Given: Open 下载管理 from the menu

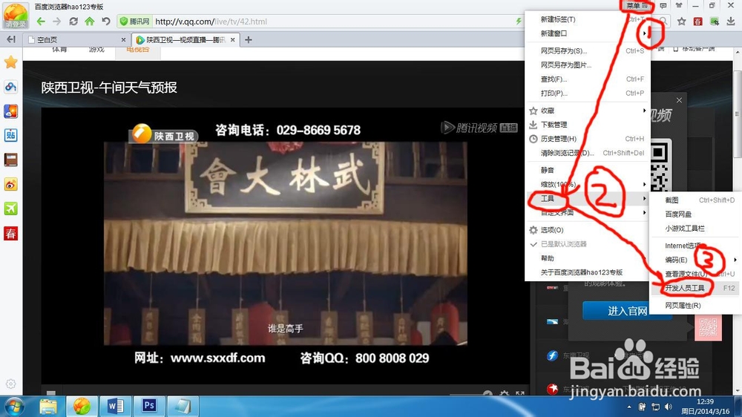Looking at the screenshot, I should [587, 125].
